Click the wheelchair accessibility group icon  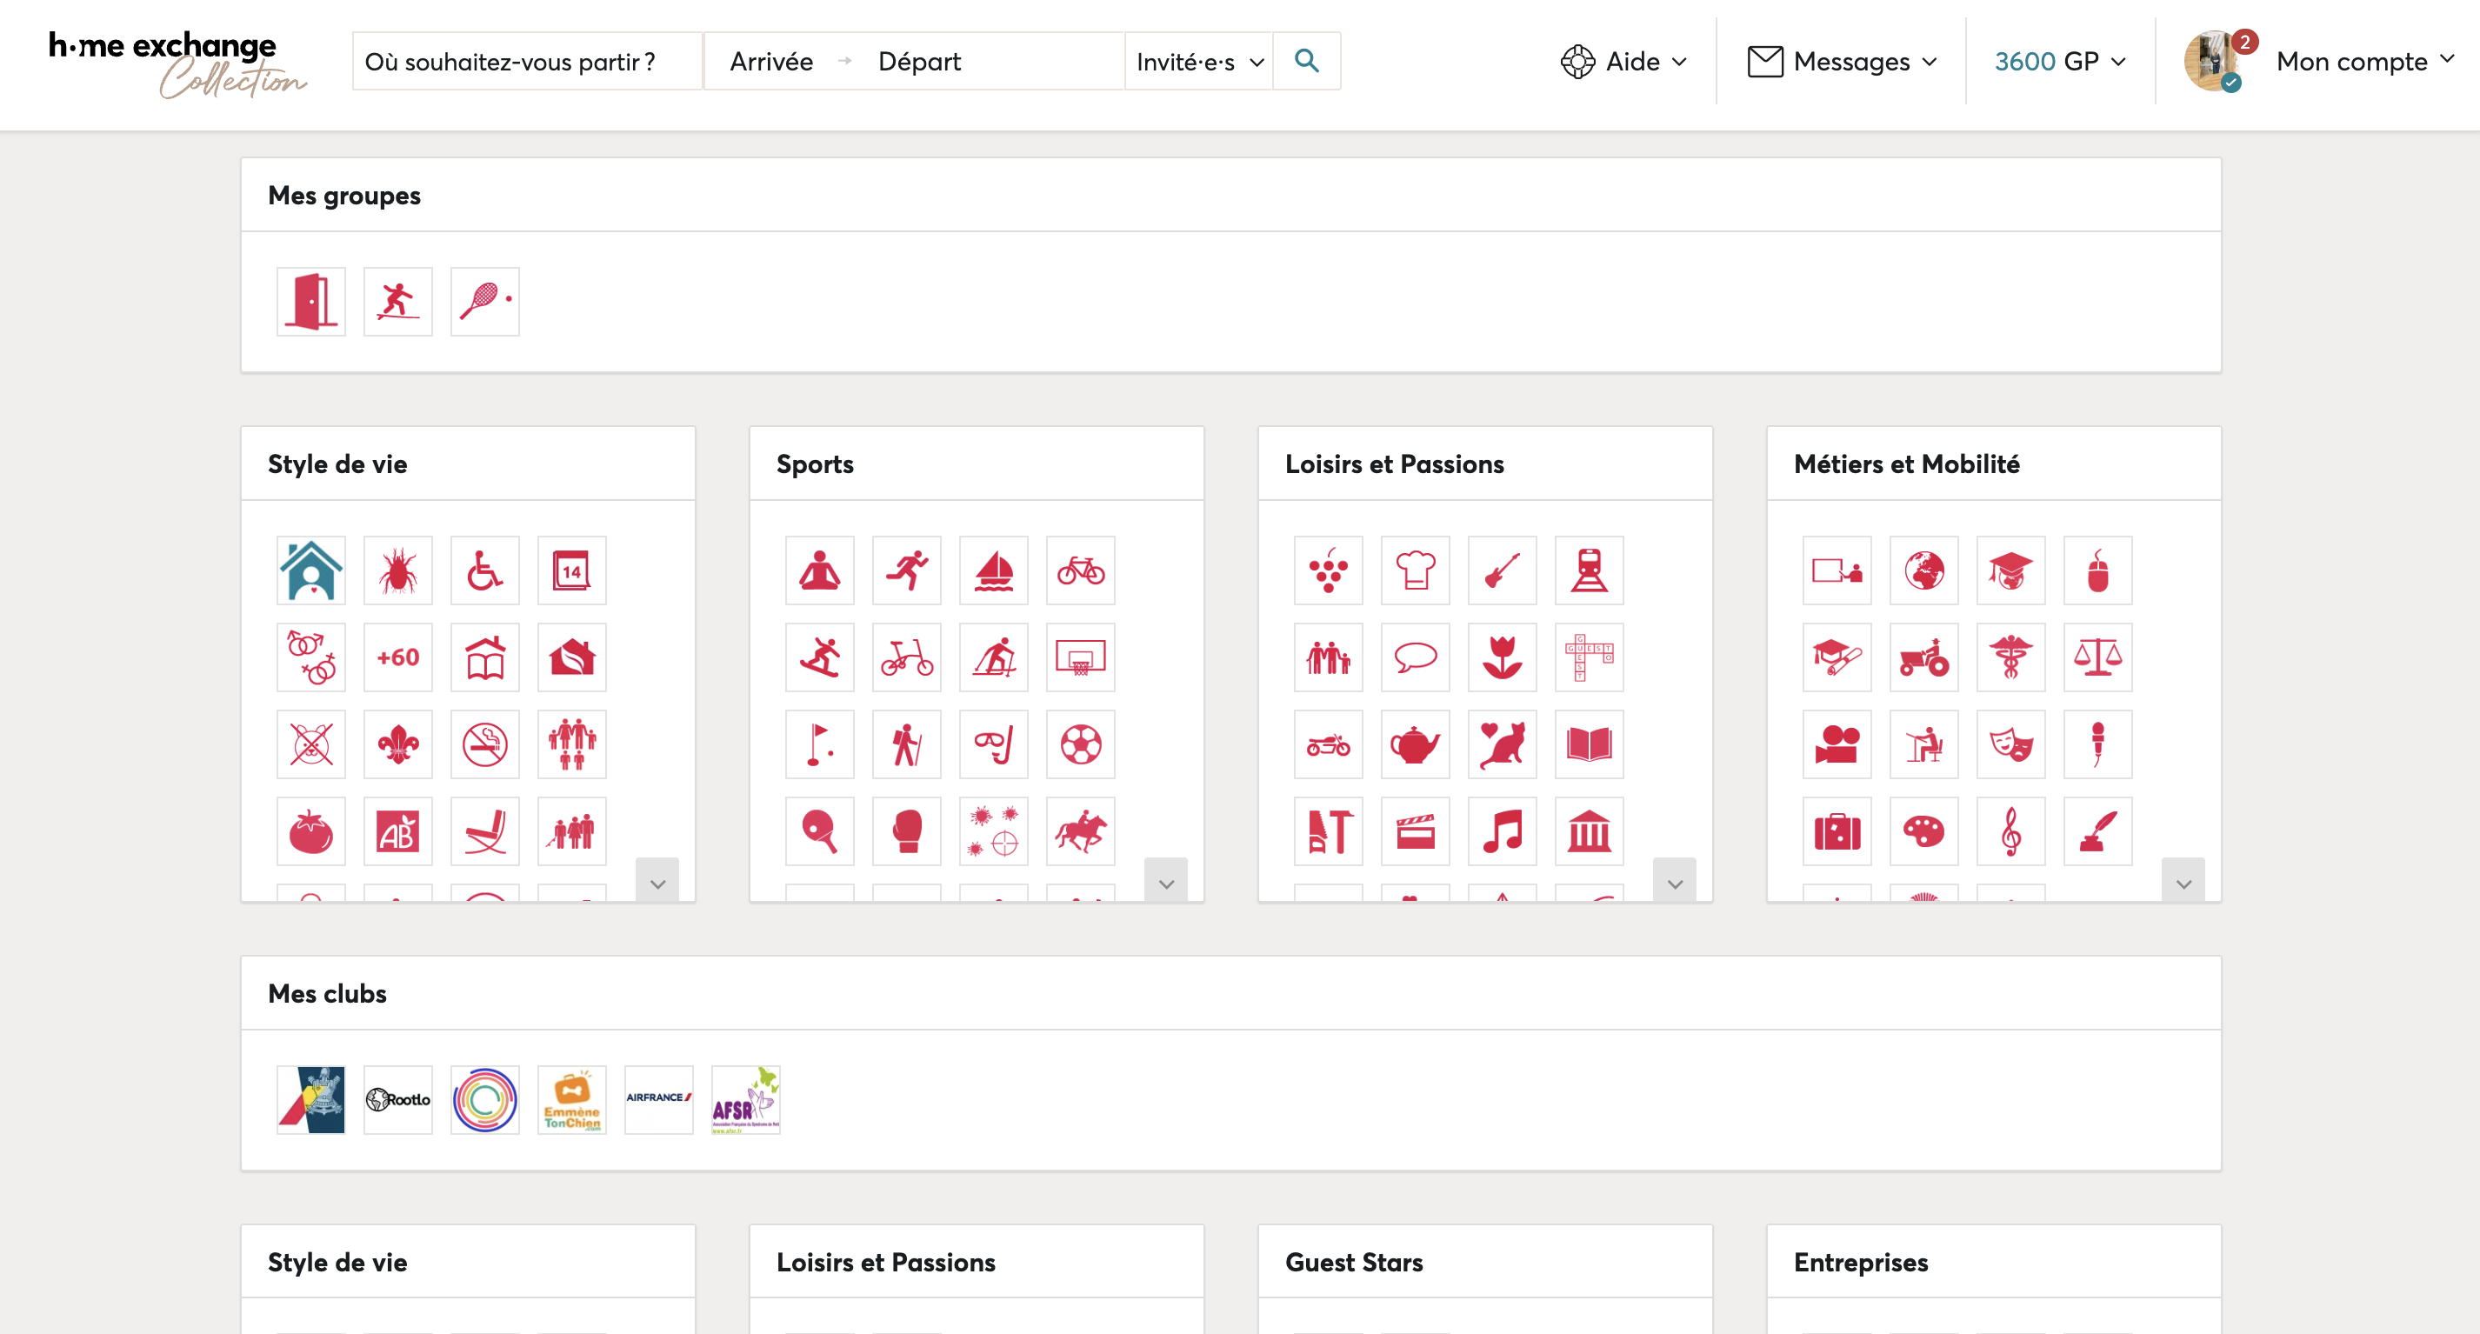(484, 570)
